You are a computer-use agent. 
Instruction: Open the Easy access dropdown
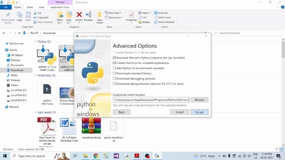[x=114, y=17]
